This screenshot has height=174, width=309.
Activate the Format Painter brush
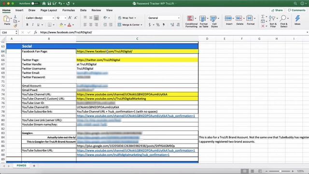tap(15, 26)
